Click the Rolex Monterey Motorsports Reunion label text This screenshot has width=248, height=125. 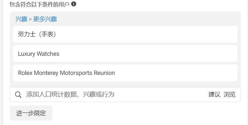point(66,73)
